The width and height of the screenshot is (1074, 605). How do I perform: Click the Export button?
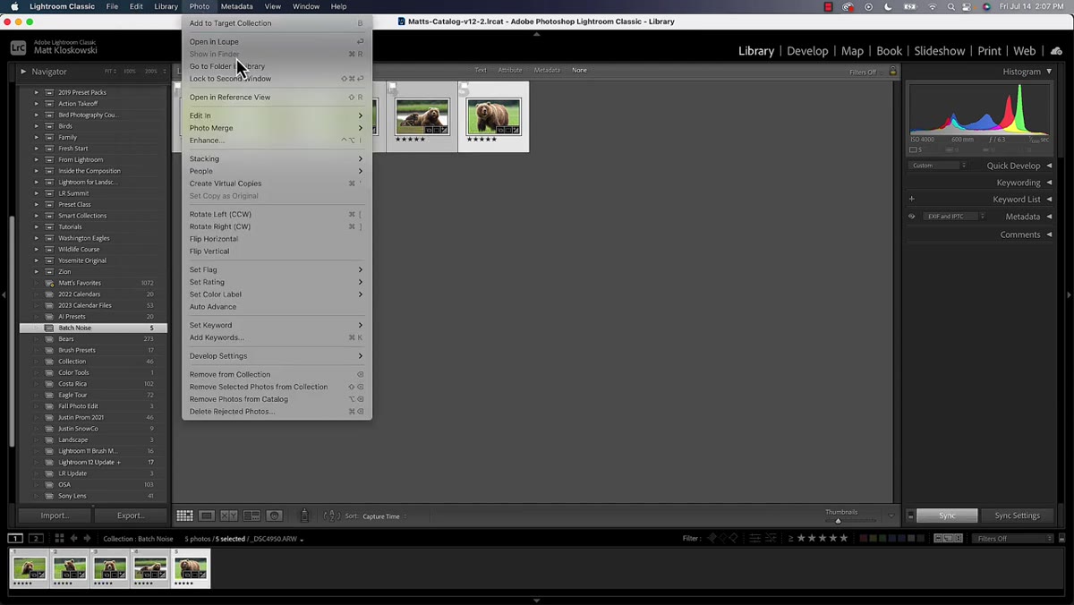131,516
